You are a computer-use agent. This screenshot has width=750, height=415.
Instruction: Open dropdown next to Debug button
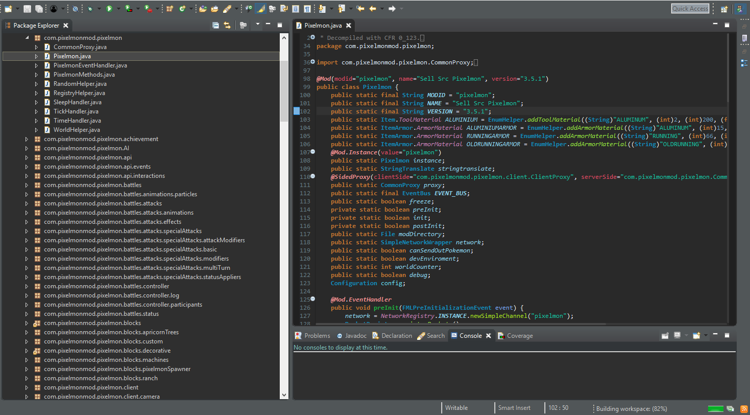pos(99,9)
